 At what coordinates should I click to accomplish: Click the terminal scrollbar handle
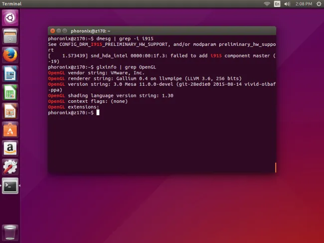[276, 167]
